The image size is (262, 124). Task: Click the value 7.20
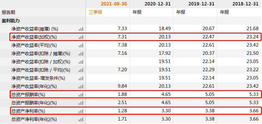point(122,70)
